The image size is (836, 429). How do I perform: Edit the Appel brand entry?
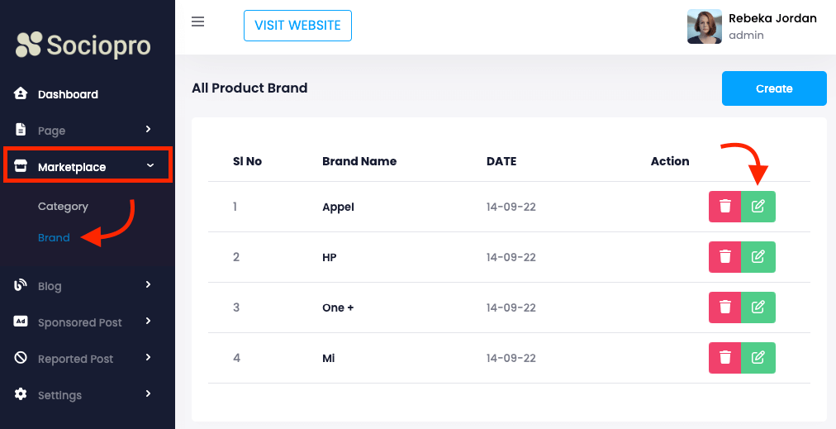coord(758,207)
